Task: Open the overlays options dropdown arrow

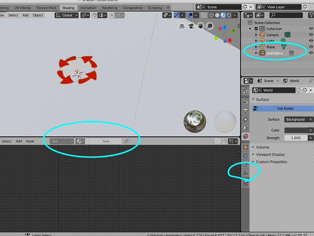Action: [x=196, y=15]
